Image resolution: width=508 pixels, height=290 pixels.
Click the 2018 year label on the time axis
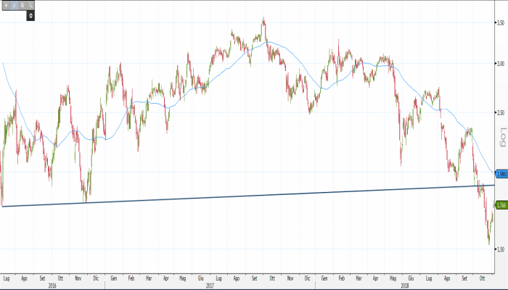[405, 286]
